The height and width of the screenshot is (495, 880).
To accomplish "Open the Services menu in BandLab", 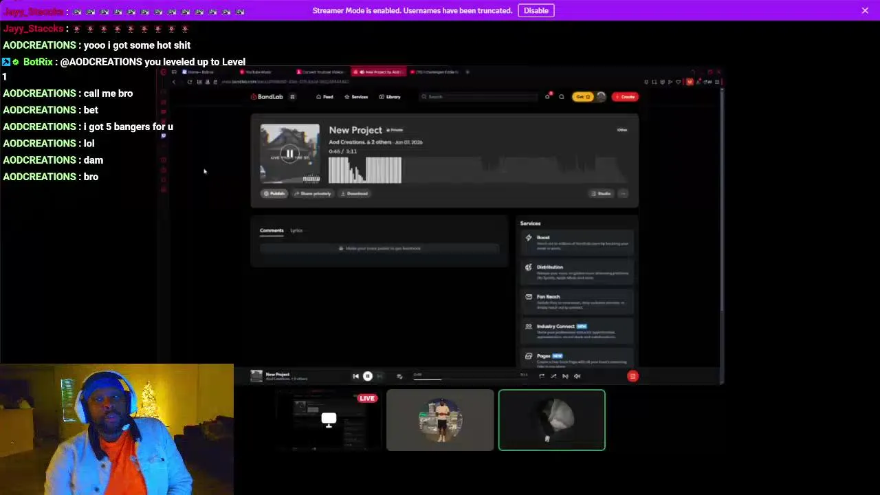I will 356,97.
